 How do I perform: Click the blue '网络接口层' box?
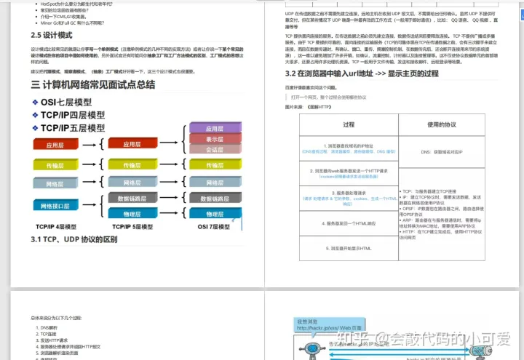55,205
